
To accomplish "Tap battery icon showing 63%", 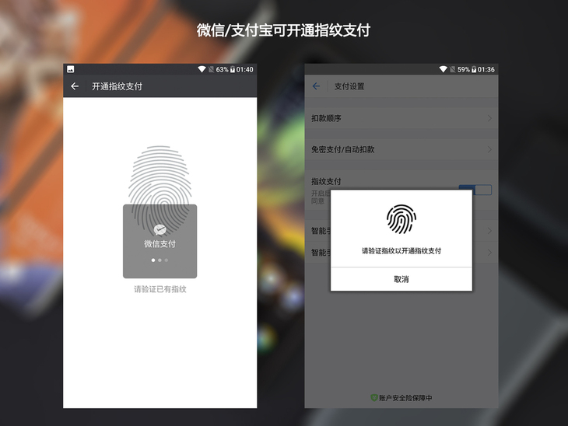I will 233,69.
